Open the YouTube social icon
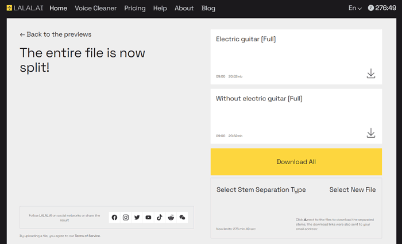This screenshot has height=244, width=402. click(148, 218)
